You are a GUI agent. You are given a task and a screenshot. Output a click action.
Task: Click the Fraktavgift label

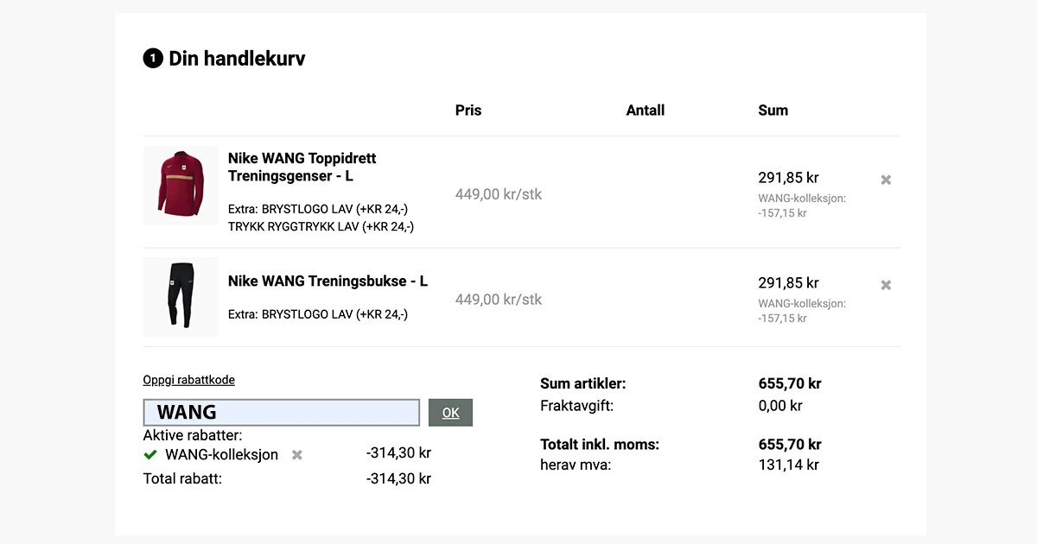[x=576, y=406]
